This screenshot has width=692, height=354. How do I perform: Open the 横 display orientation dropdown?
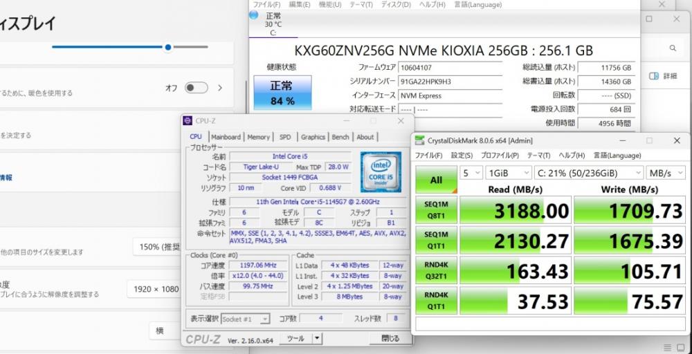[165, 330]
